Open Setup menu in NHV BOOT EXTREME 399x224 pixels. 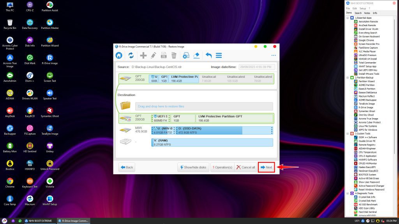pyautogui.click(x=363, y=9)
